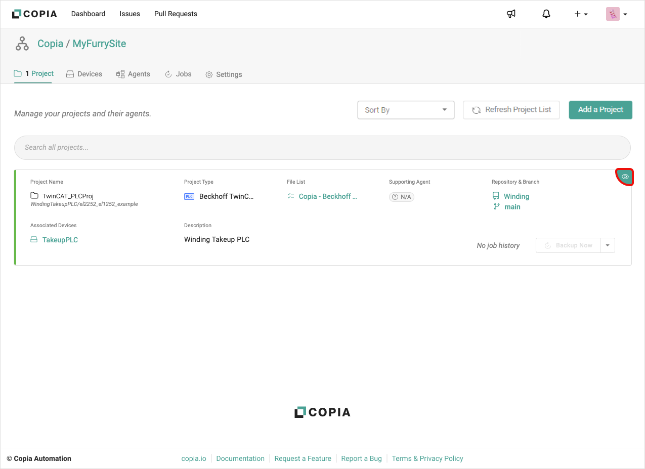645x469 pixels.
Task: Click the Winding repository icon
Action: (496, 196)
